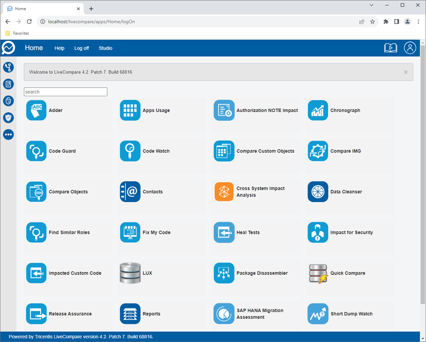
Task: Open the Favorites bookmarks folder
Action: pyautogui.click(x=17, y=33)
